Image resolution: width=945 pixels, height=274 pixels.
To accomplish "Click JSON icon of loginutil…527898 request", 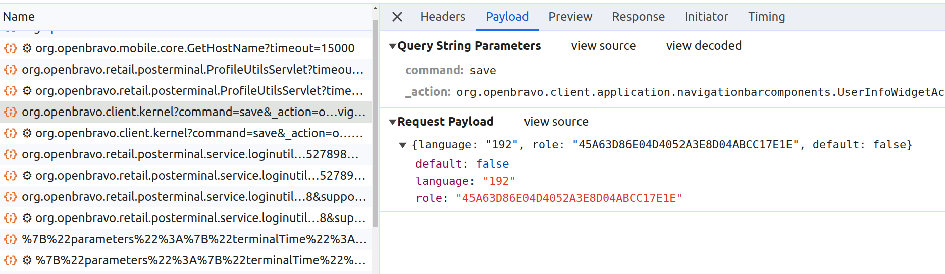I will point(10,154).
